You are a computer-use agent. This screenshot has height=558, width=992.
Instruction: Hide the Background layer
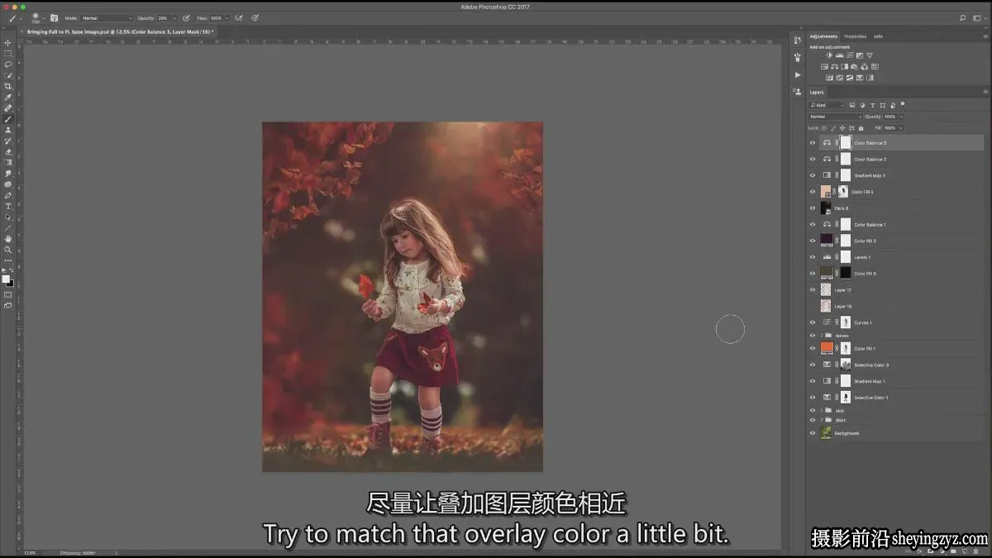click(x=813, y=433)
